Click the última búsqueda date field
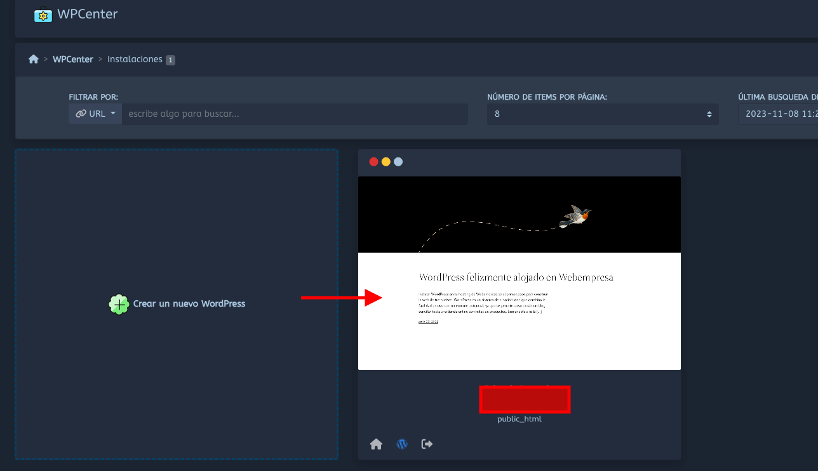818x471 pixels. [x=778, y=114]
